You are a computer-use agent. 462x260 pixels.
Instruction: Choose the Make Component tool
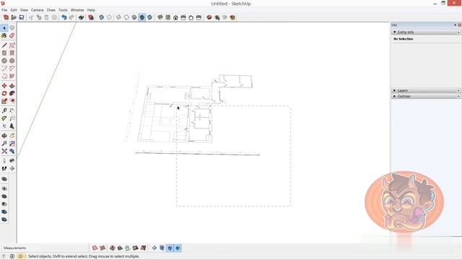[x=12, y=28]
